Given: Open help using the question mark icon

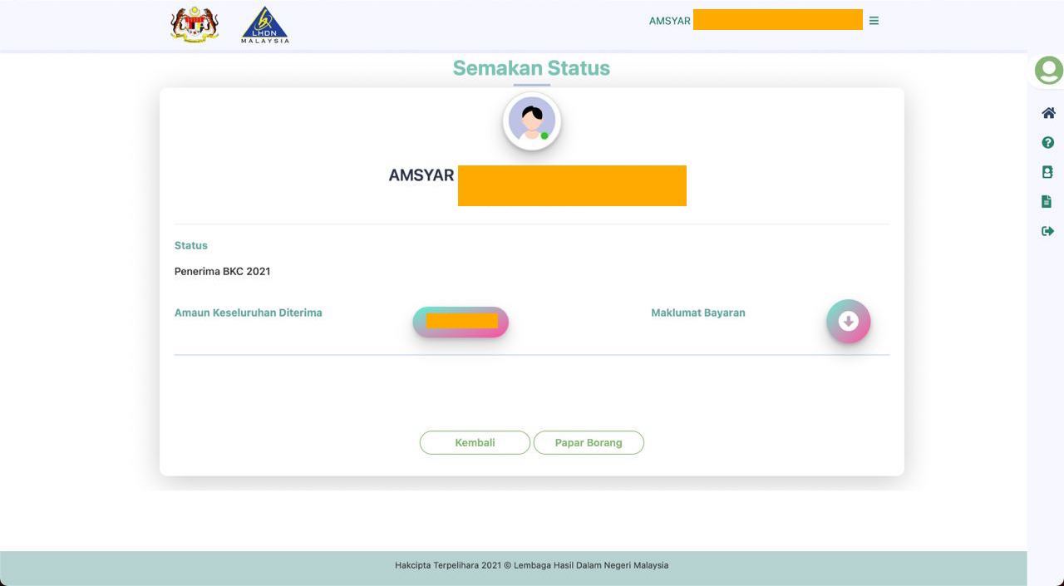Looking at the screenshot, I should click(1047, 143).
